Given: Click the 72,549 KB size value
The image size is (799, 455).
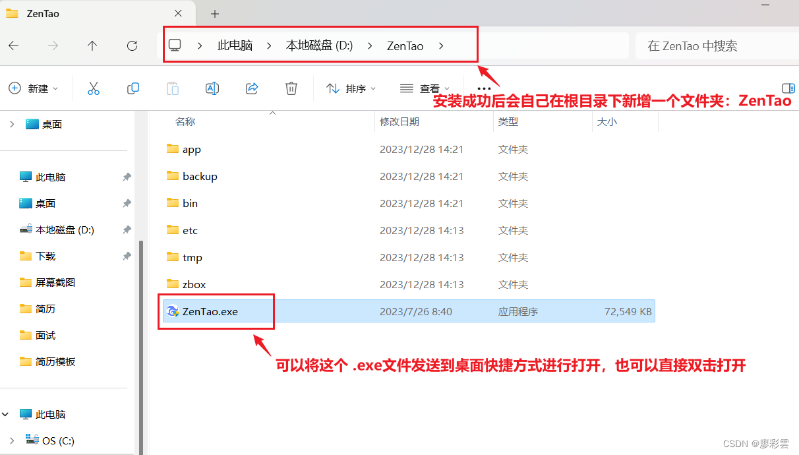Looking at the screenshot, I should (x=628, y=311).
